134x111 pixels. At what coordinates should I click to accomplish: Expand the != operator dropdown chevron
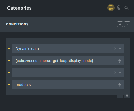pos(120,72)
